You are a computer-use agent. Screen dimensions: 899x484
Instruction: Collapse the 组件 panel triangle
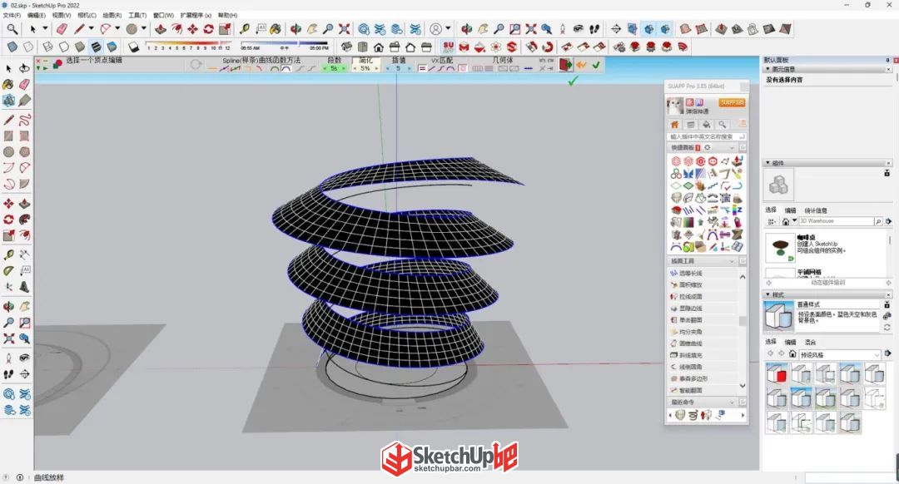tap(768, 163)
